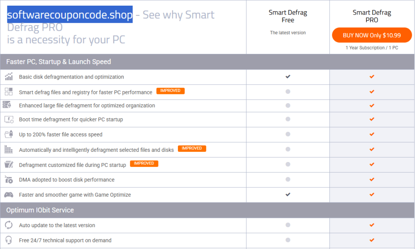Click Free grey dot for 200% faster access
415x249 pixels.
[x=288, y=134]
